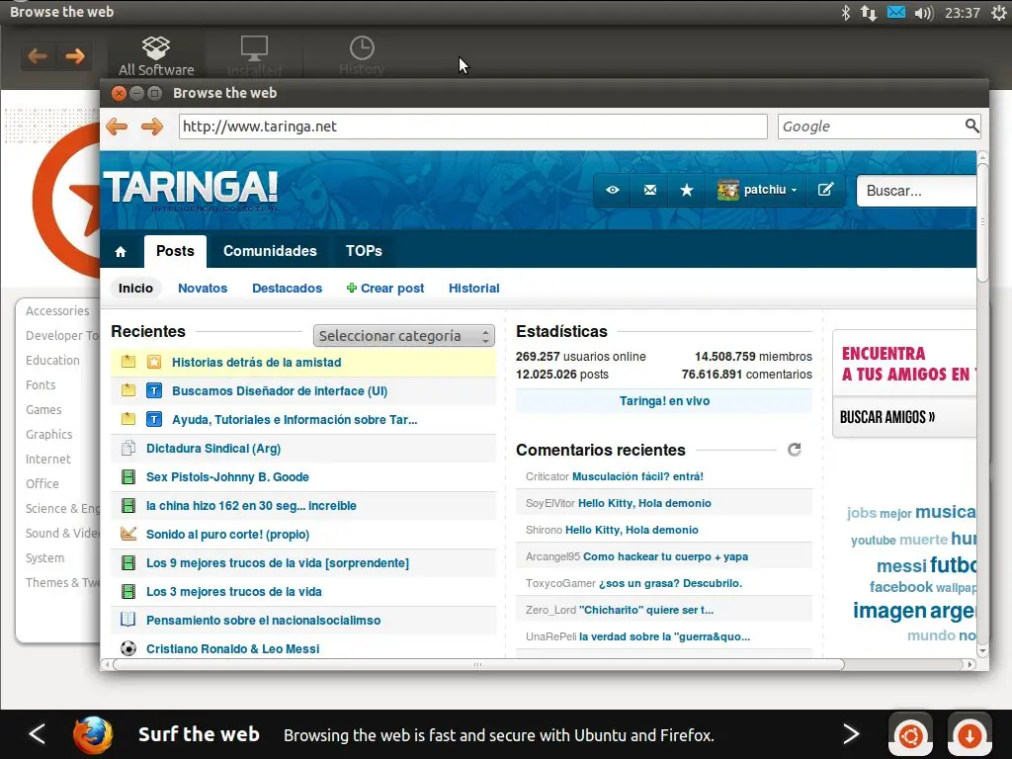Open post Cristiano Ronaldo & Leo Messi

232,648
